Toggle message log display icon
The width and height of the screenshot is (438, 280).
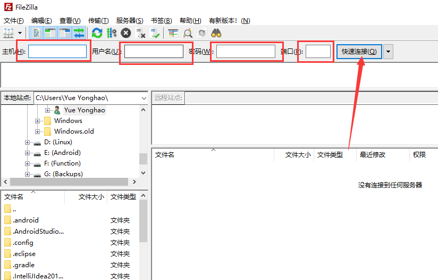click(x=36, y=34)
